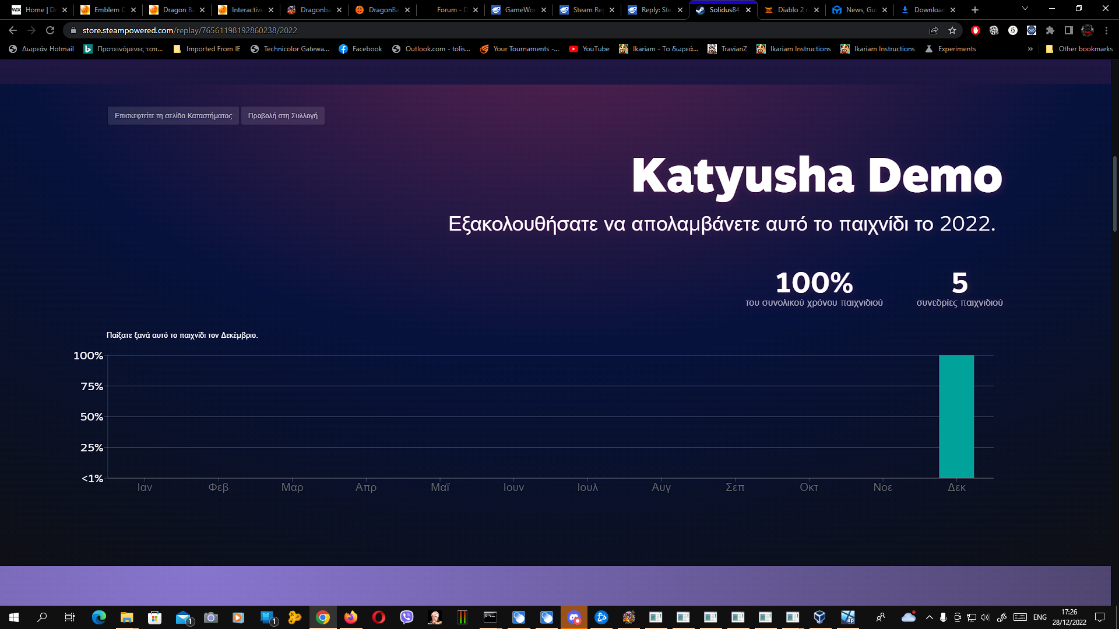Click the 100% playtime statistic
The height and width of the screenshot is (629, 1119).
pos(814,289)
